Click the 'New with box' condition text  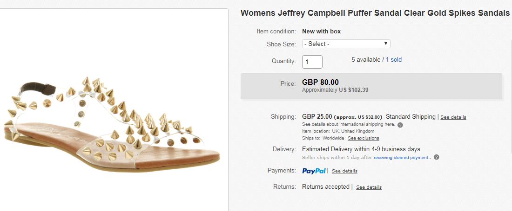pos(321,32)
